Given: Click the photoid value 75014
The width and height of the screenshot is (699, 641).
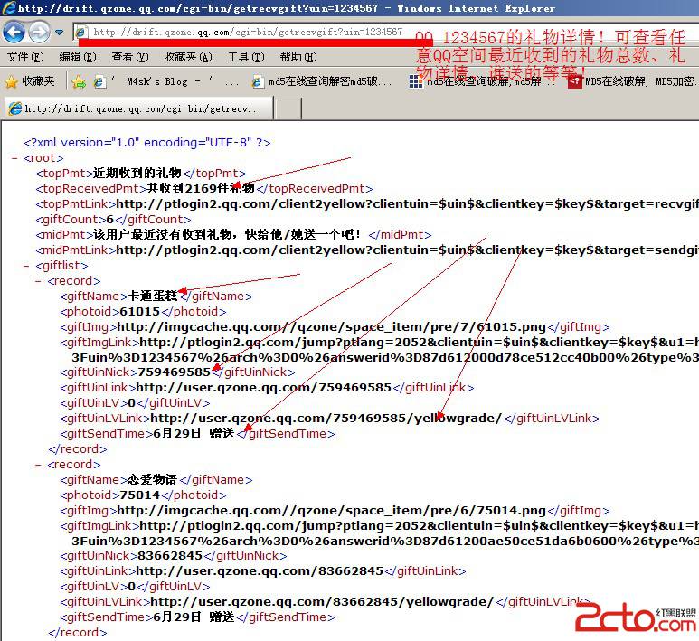Looking at the screenshot, I should 139,495.
